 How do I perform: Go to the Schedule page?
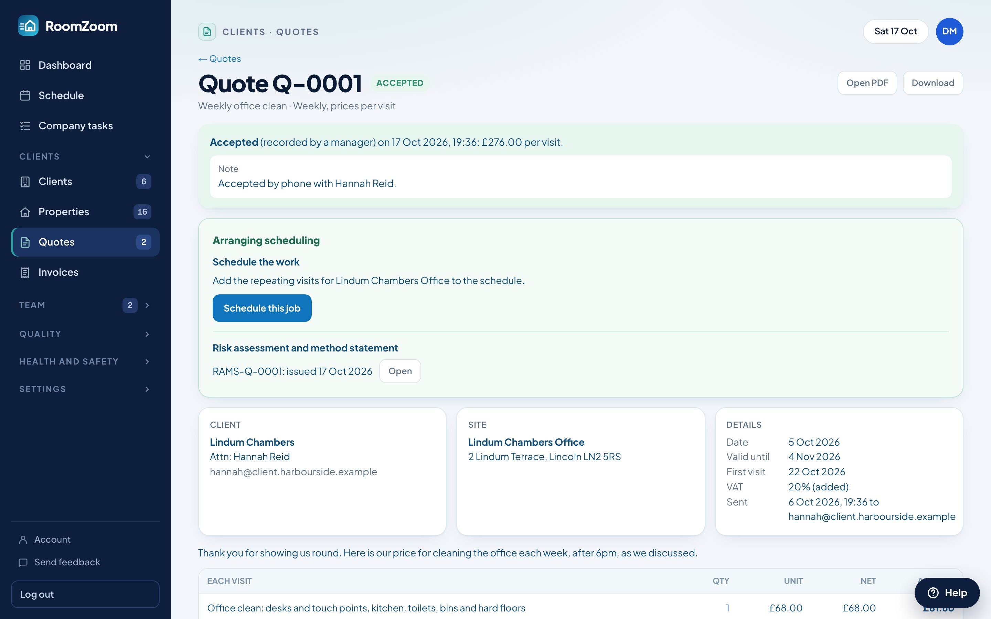click(x=85, y=95)
